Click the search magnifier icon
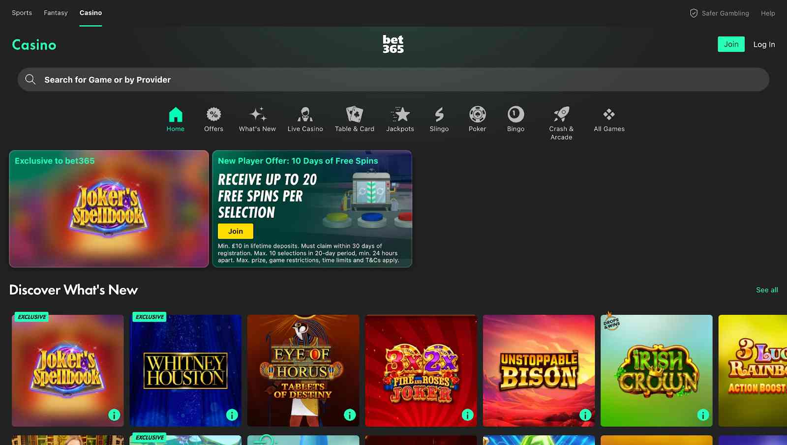The image size is (787, 445). click(30, 79)
